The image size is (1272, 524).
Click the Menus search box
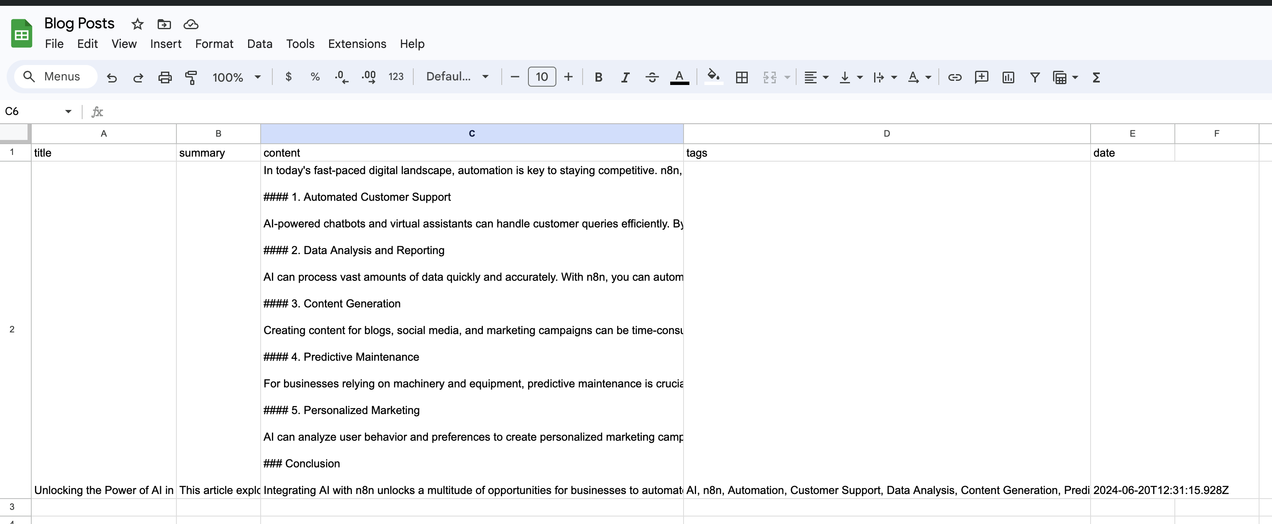click(55, 77)
